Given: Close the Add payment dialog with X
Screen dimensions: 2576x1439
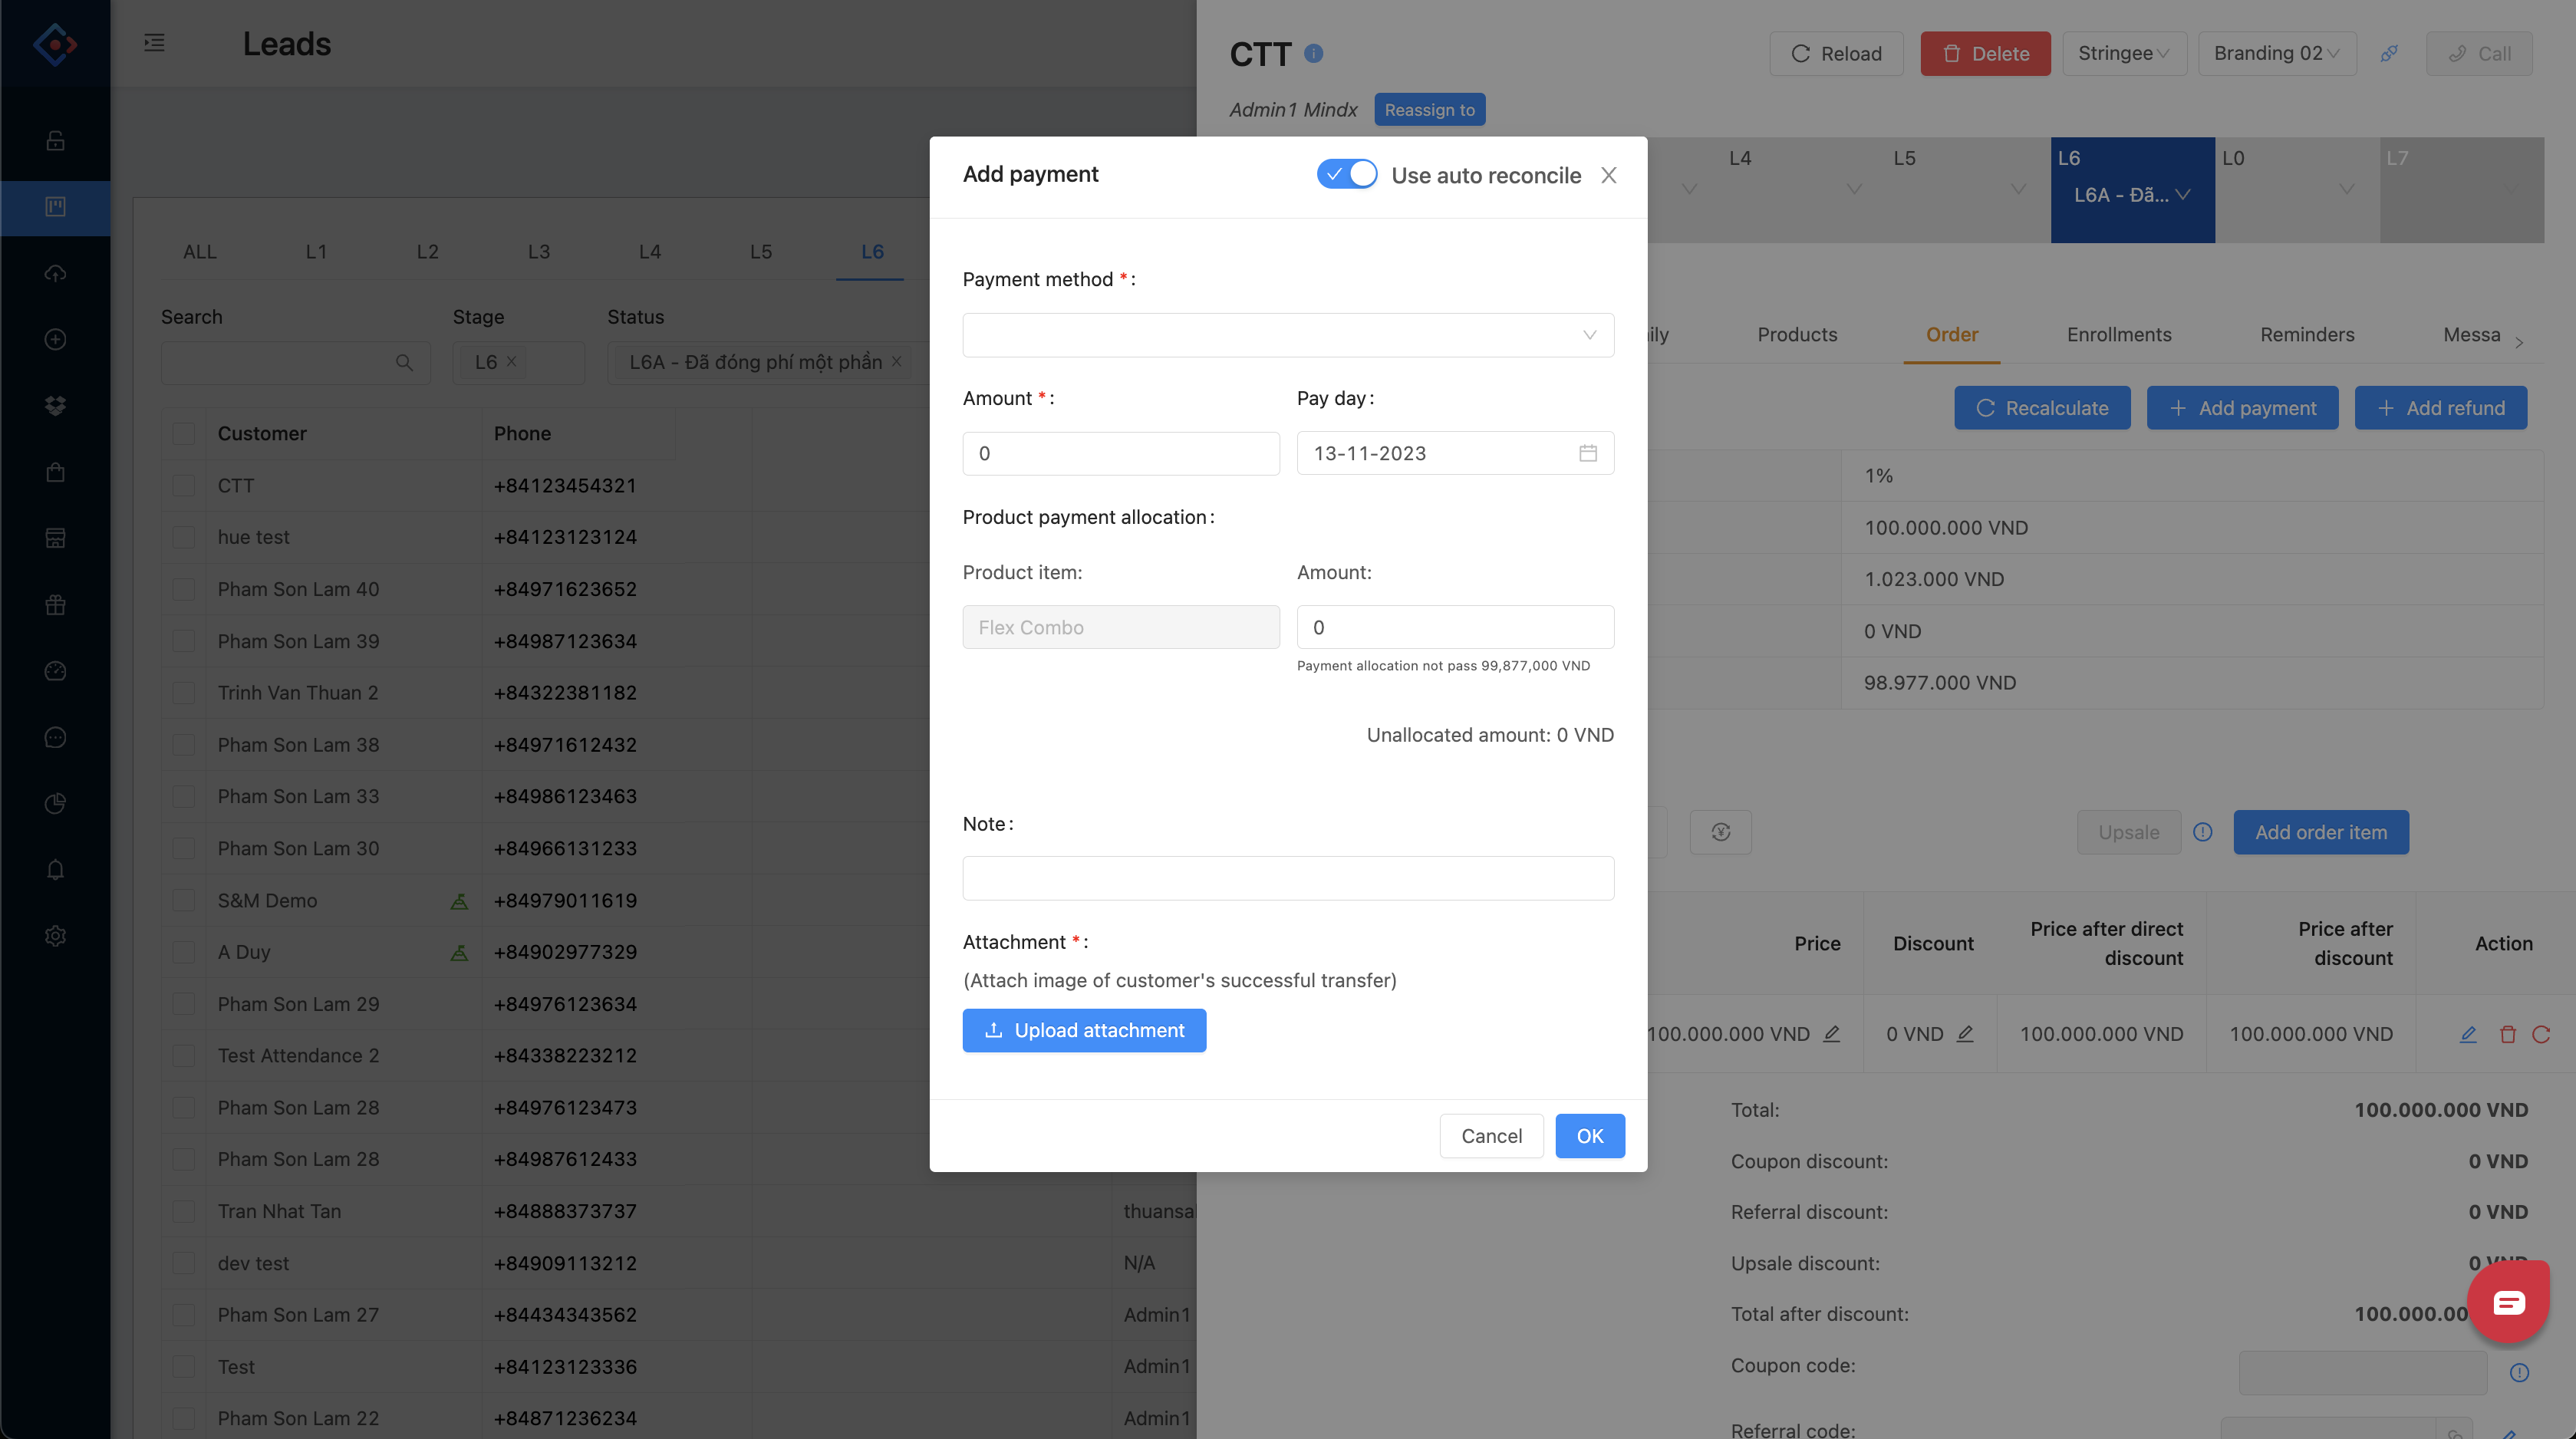Looking at the screenshot, I should tap(1608, 175).
